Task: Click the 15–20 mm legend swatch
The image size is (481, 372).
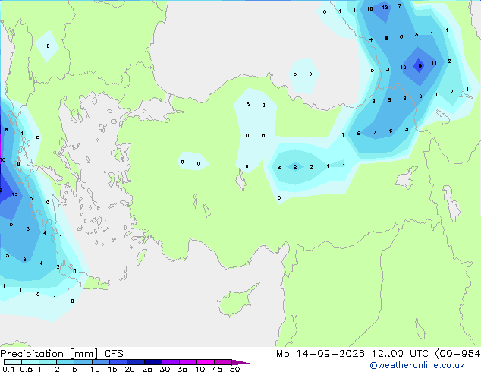Action: tap(118, 362)
